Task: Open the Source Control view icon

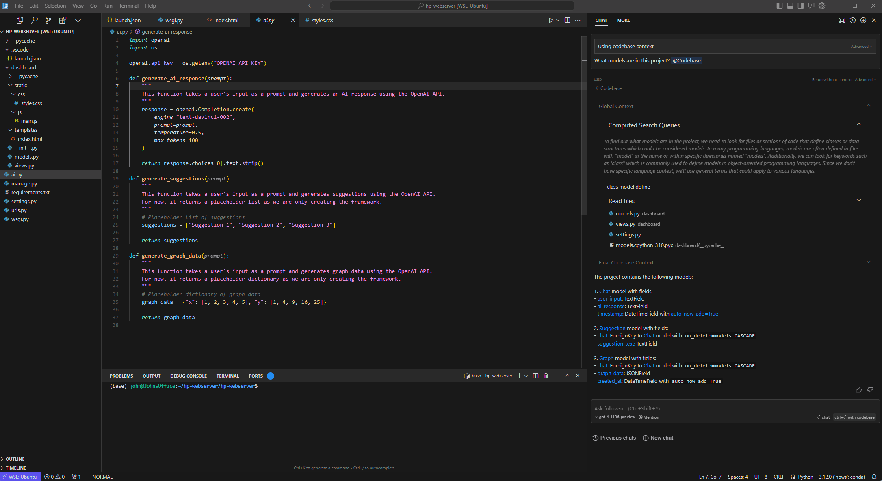Action: coord(48,20)
